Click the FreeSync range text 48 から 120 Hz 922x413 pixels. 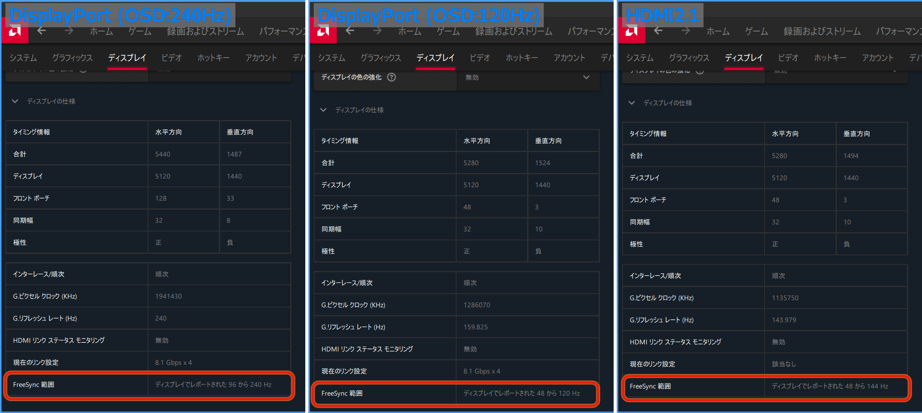click(x=558, y=393)
